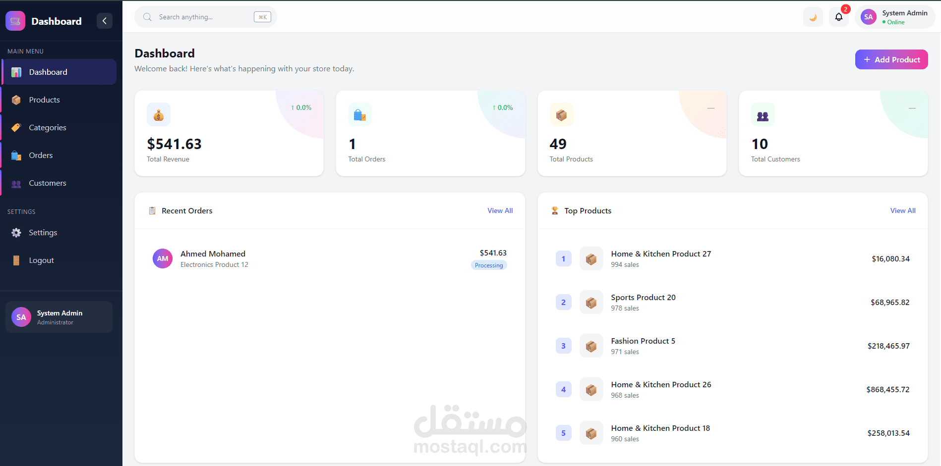Screen dimensions: 941x466
Task: Collapse the sidebar with the chevron button
Action: tap(105, 21)
